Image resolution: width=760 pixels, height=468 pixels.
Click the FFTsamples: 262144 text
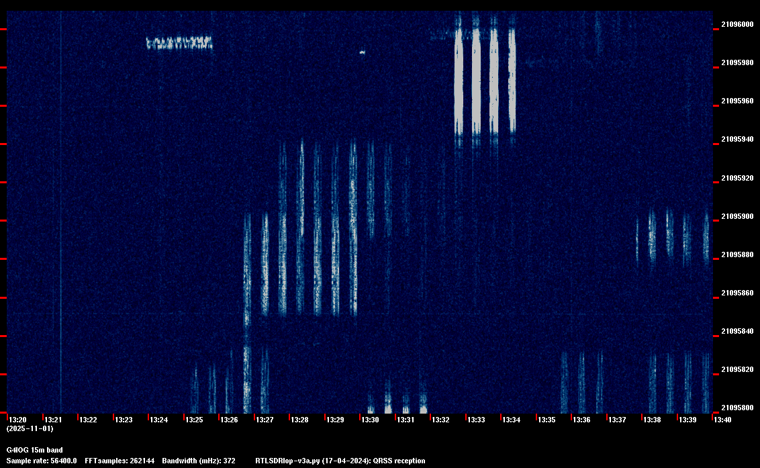(x=120, y=461)
